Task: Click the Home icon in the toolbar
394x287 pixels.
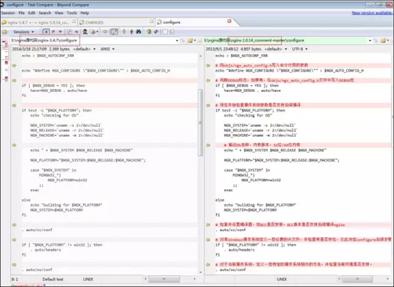Action: click(4, 31)
